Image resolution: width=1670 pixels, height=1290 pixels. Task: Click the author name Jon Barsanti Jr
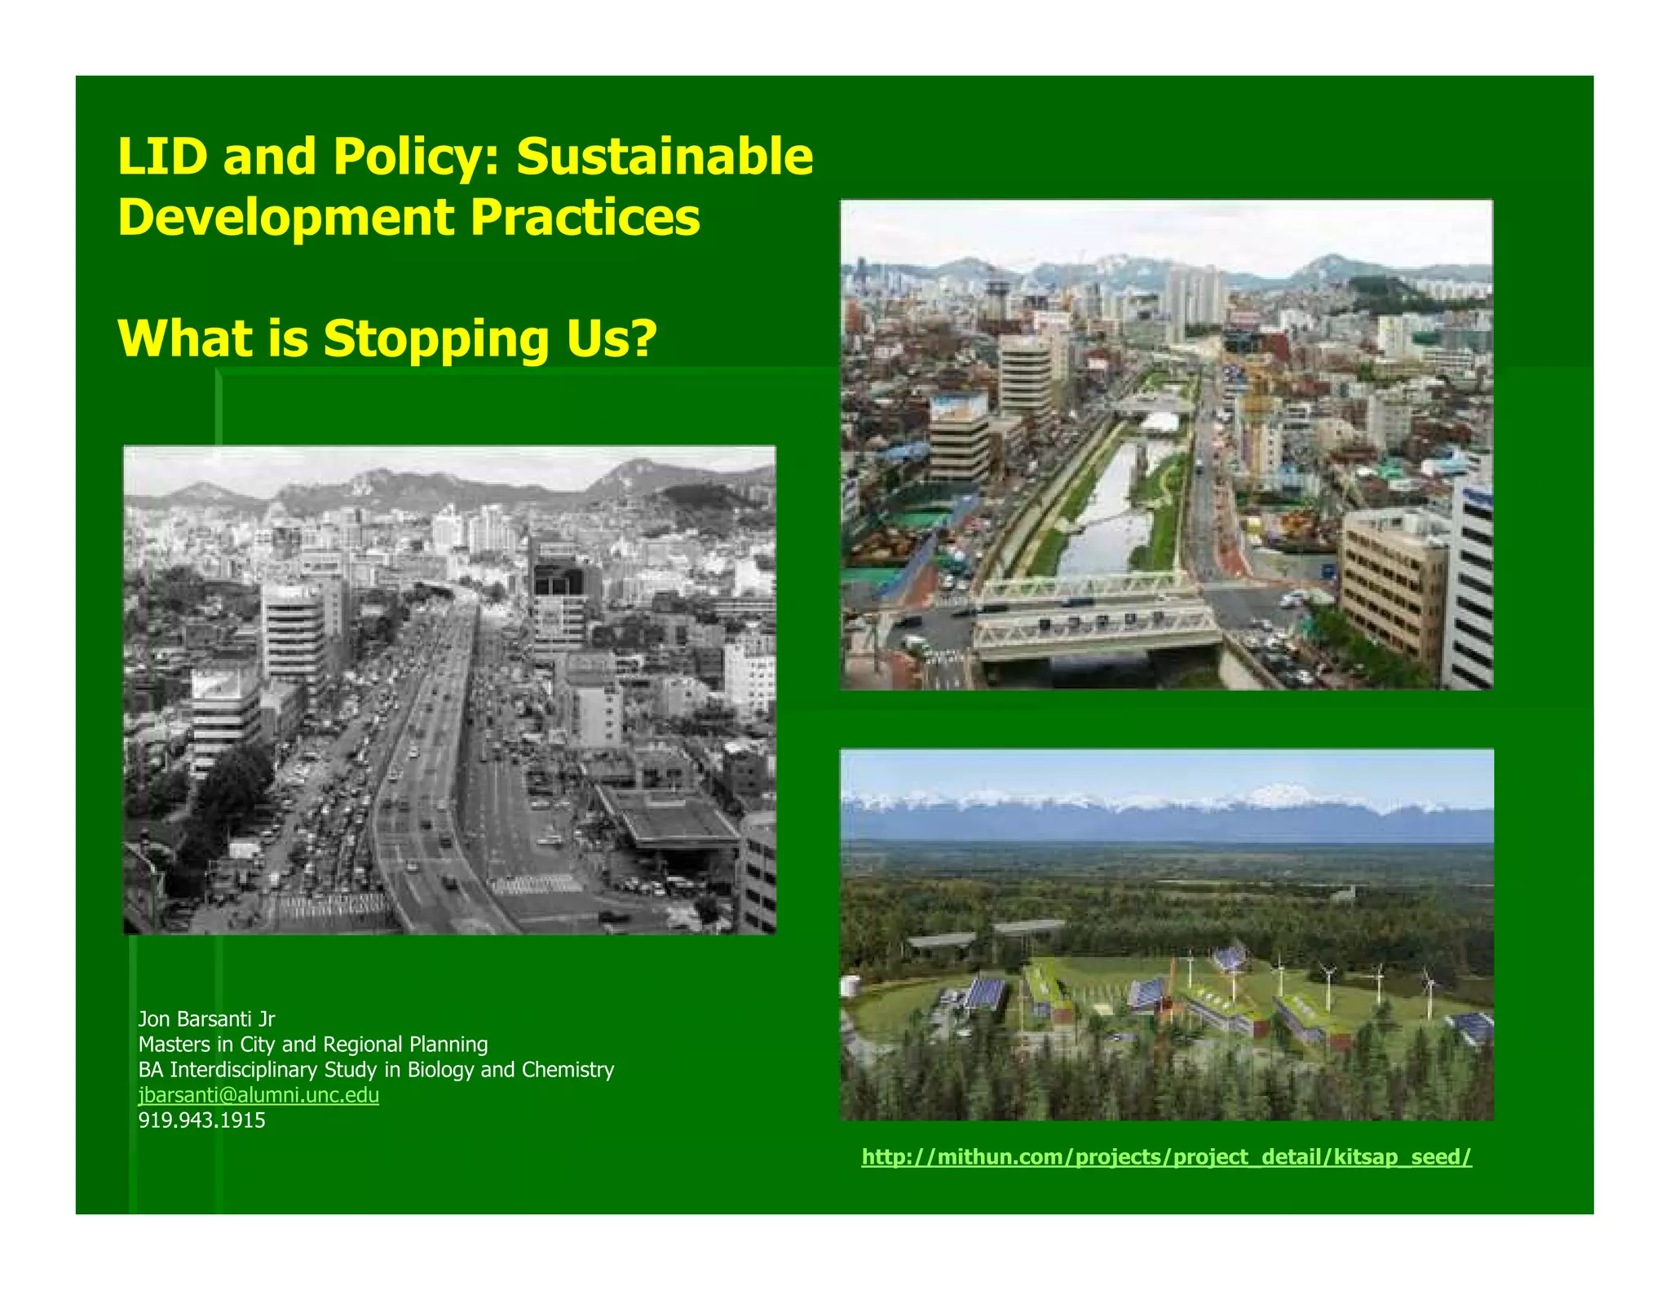click(x=206, y=1019)
